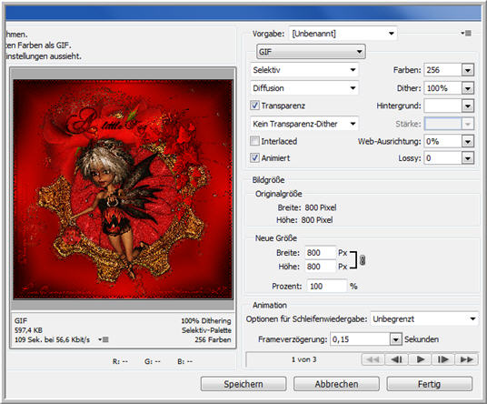Open the Kein Transparenz-Dither dropdown
Screen dimensions: 487x404
pos(304,124)
